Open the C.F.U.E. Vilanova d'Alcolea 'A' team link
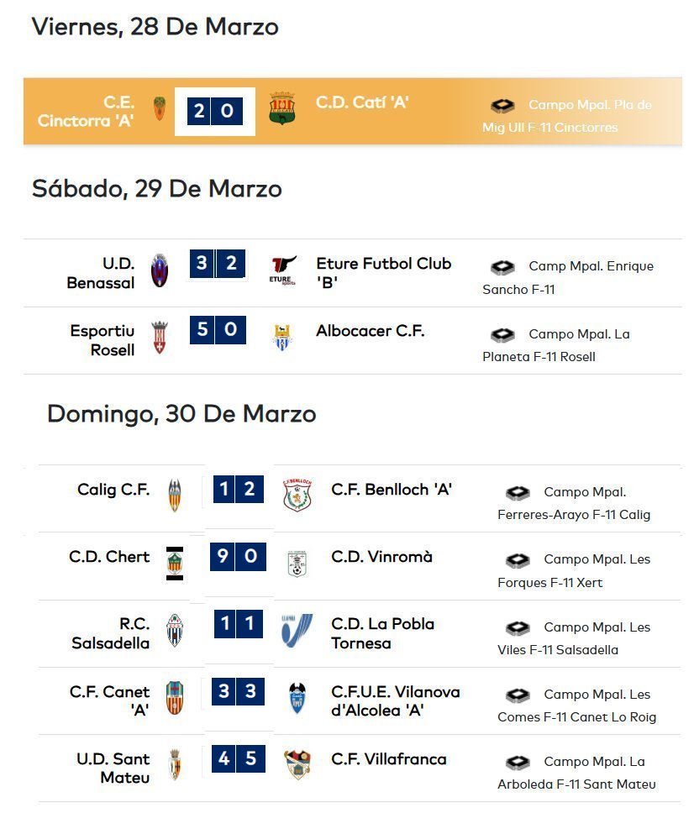 coord(395,701)
